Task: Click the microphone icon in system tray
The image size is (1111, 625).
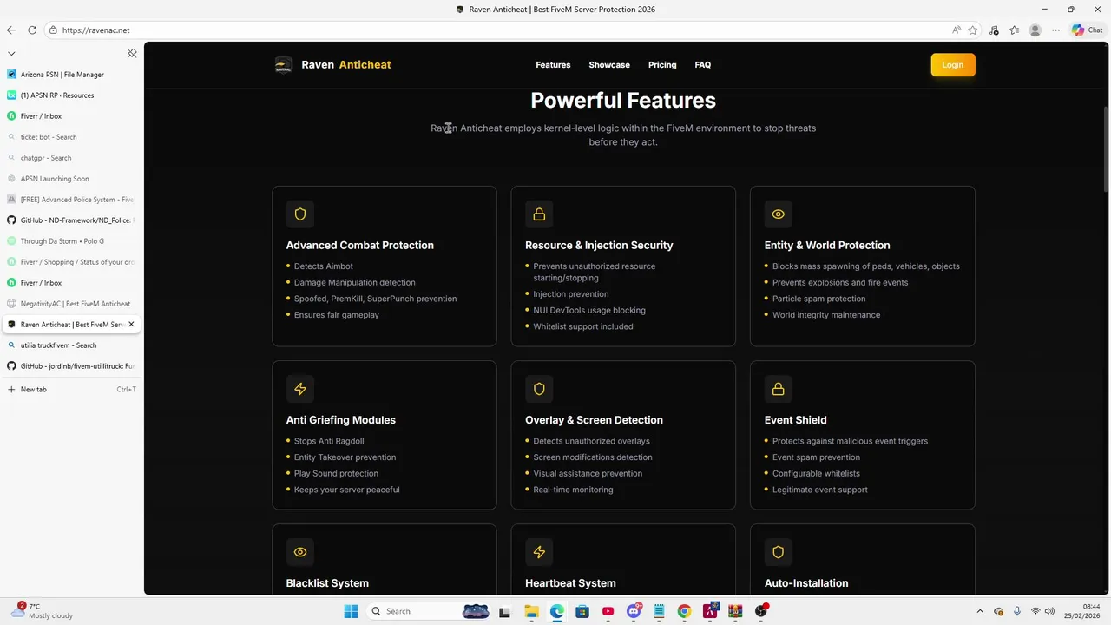Action: 1017,611
